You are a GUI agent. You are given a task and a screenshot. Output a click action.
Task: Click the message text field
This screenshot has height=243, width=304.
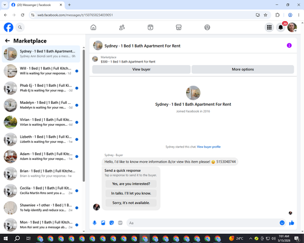point(202,223)
